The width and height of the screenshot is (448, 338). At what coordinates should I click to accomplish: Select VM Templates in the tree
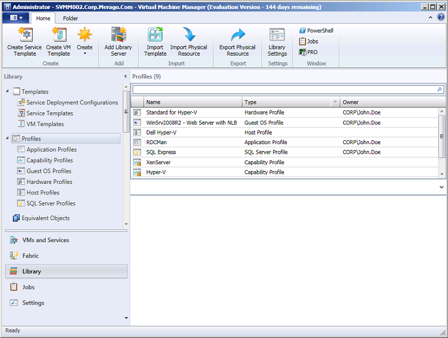pyautogui.click(x=41, y=124)
